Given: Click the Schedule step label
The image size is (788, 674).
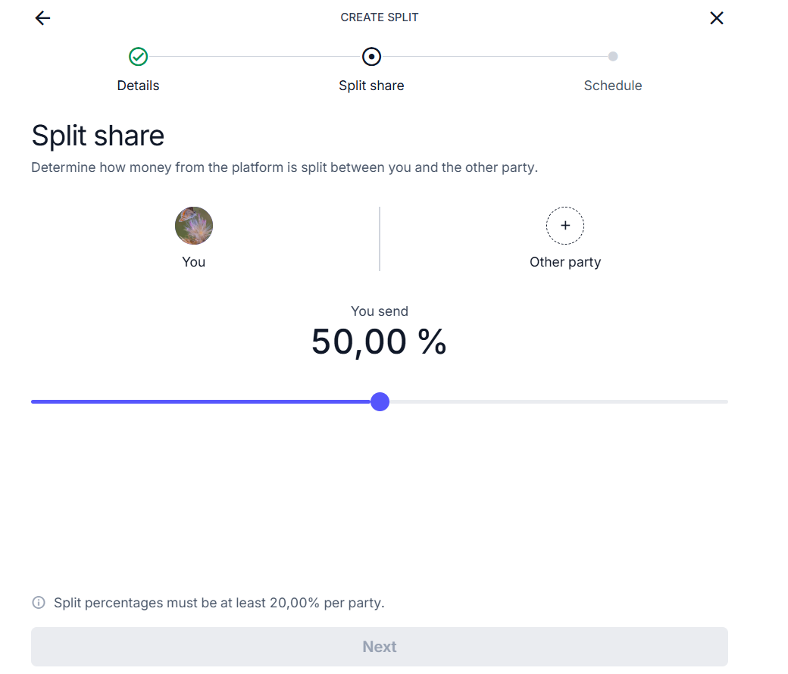Looking at the screenshot, I should click(x=613, y=86).
